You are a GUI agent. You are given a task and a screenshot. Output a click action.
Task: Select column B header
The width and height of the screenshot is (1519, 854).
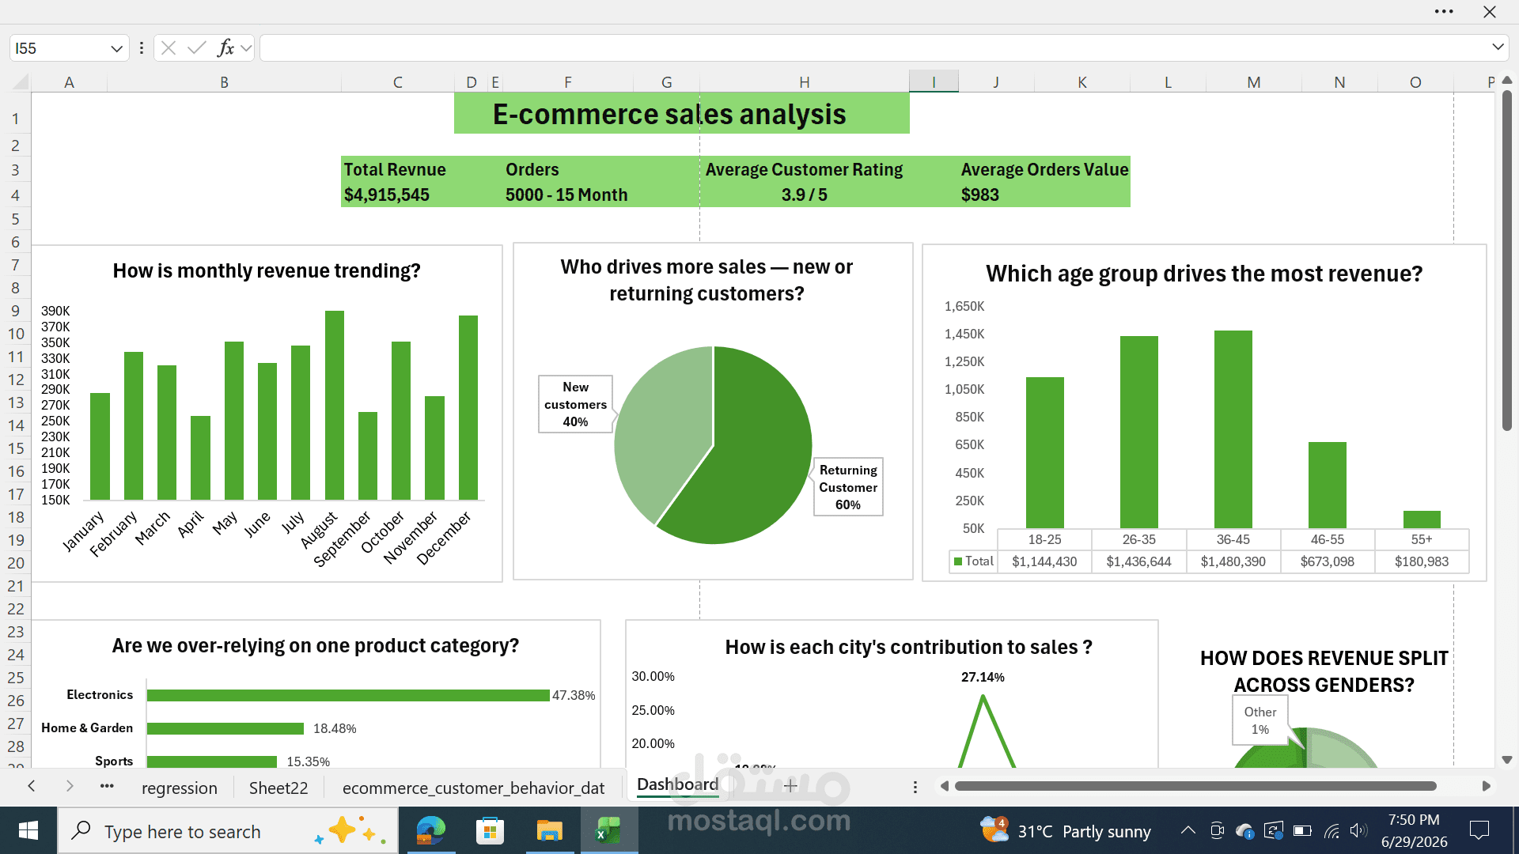[x=224, y=82]
